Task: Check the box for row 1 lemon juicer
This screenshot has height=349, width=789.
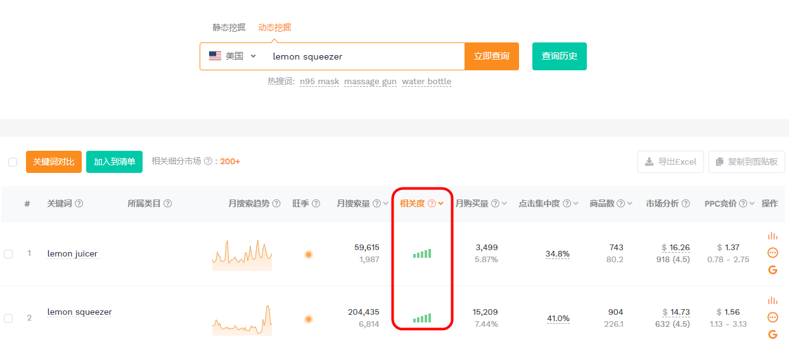Action: pyautogui.click(x=8, y=254)
